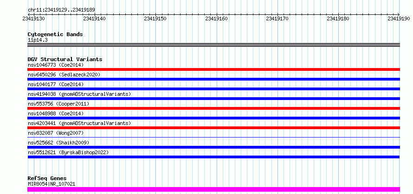Click ruler position 23419170

tap(277, 19)
